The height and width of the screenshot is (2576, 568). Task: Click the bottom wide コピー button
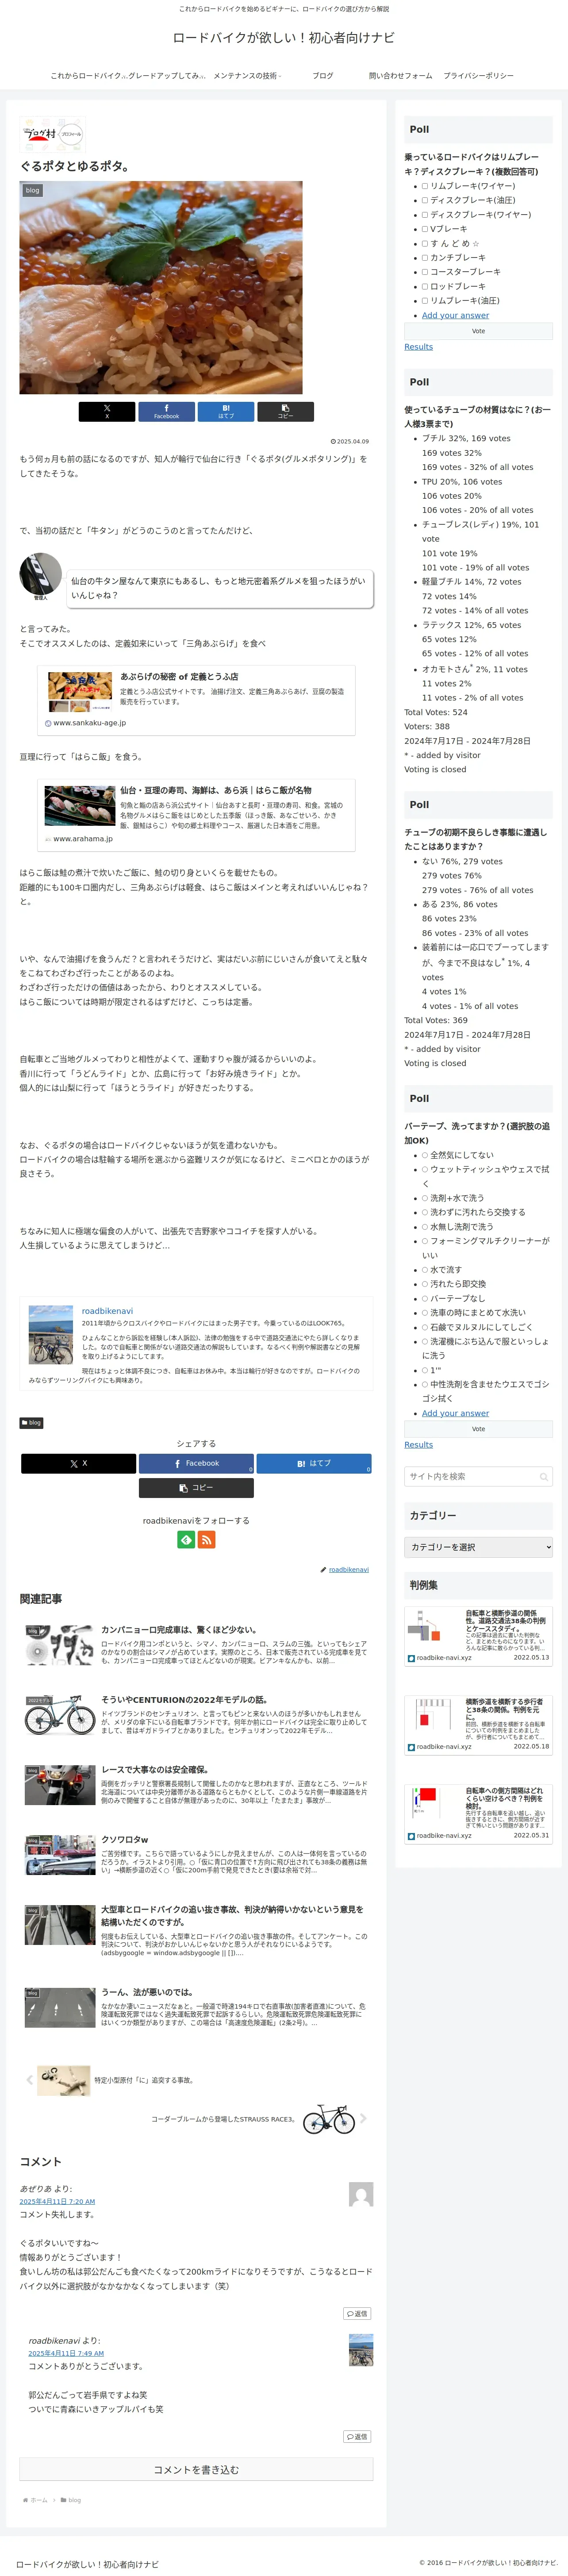click(196, 1488)
